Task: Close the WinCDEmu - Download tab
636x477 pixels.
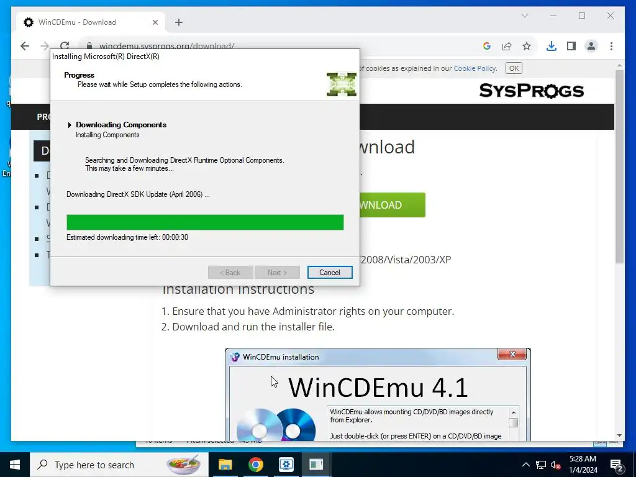Action: click(x=155, y=22)
